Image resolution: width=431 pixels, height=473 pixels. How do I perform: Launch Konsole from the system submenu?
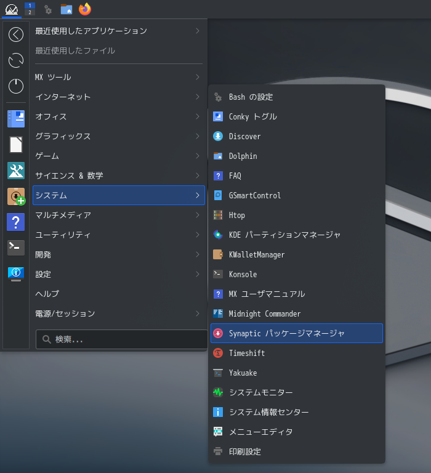(x=297, y=274)
